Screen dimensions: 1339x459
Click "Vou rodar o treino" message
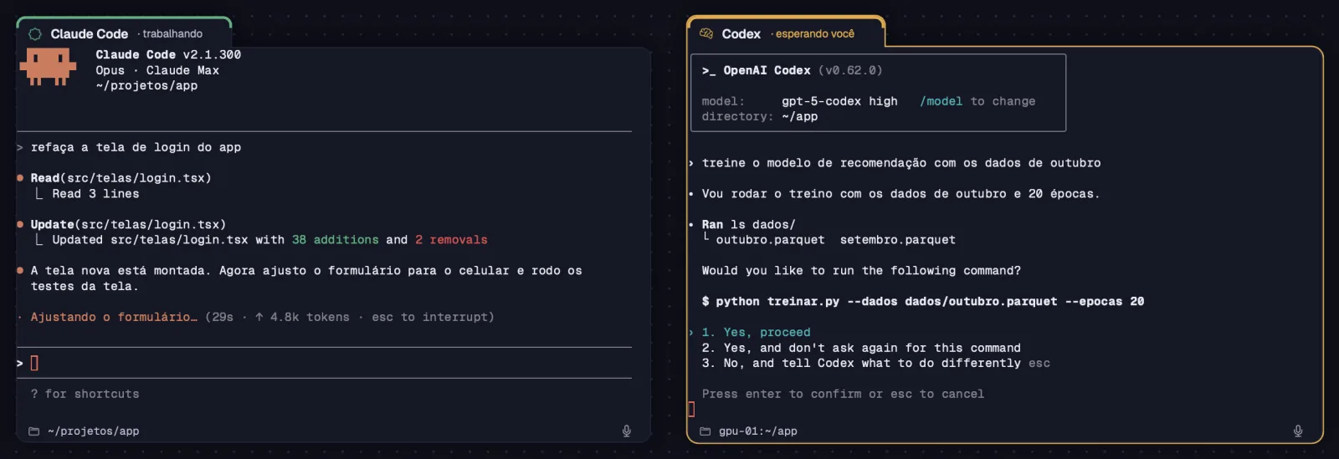pyautogui.click(x=900, y=194)
